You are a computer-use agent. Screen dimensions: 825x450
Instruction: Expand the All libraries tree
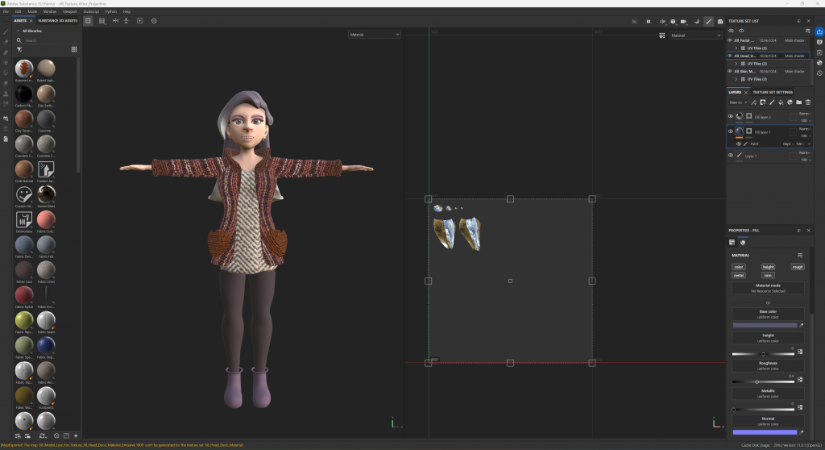coord(19,31)
